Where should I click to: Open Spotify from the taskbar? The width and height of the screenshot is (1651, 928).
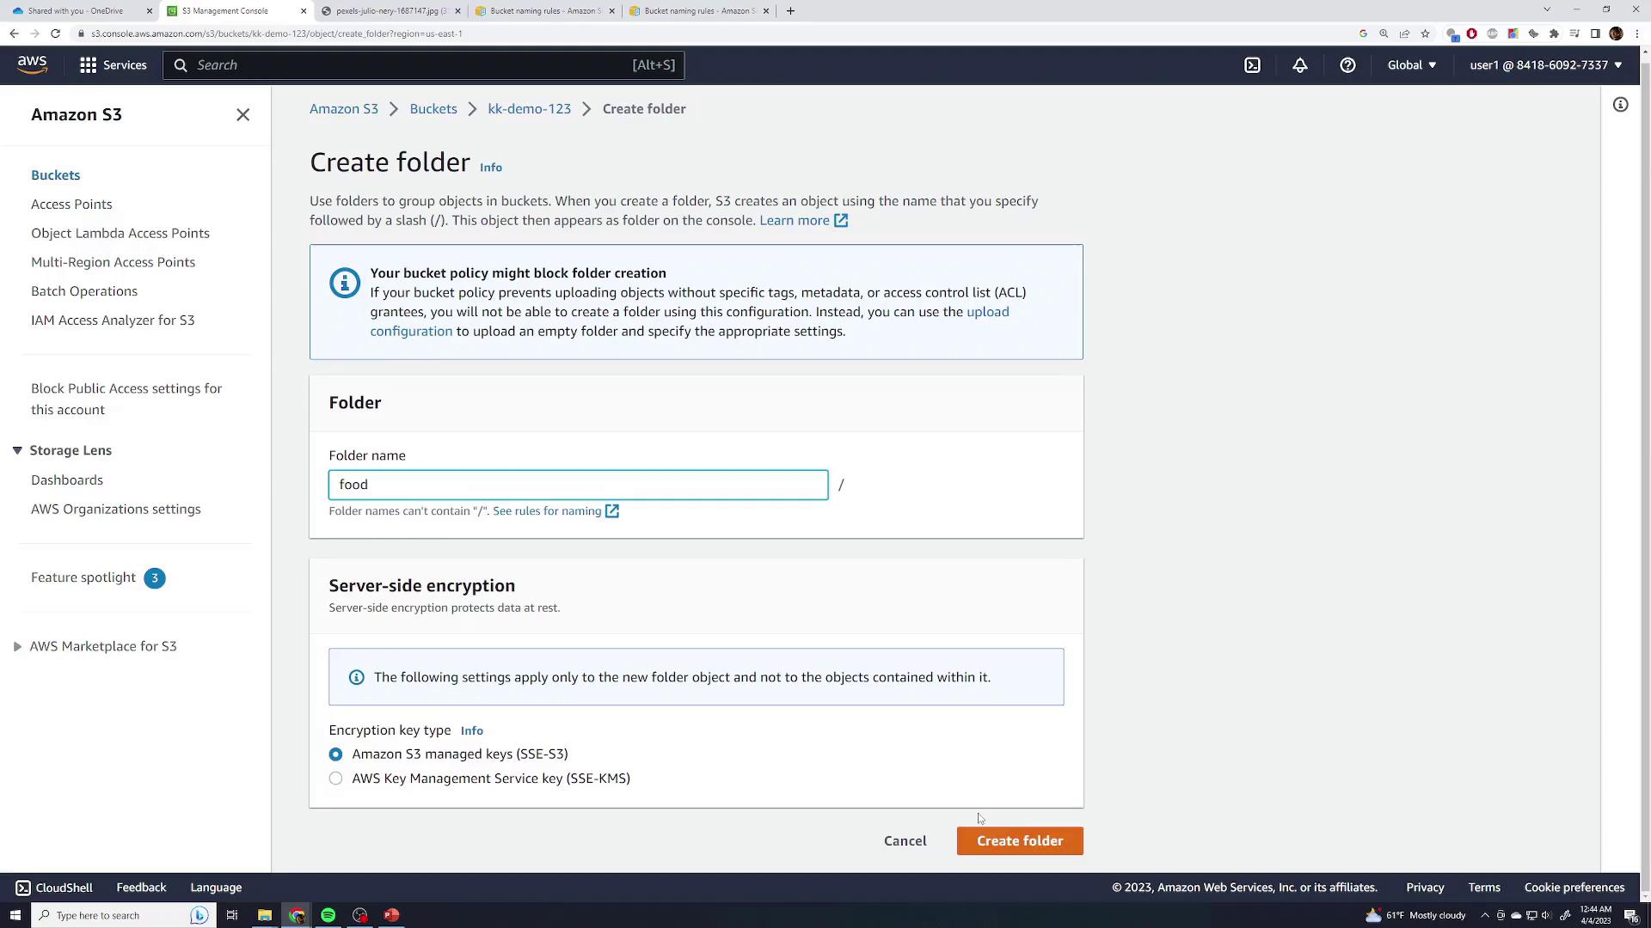coord(328,915)
